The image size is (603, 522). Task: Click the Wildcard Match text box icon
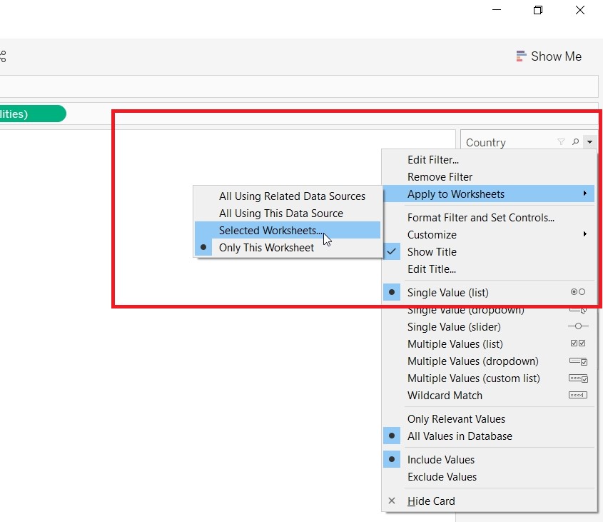coord(577,395)
